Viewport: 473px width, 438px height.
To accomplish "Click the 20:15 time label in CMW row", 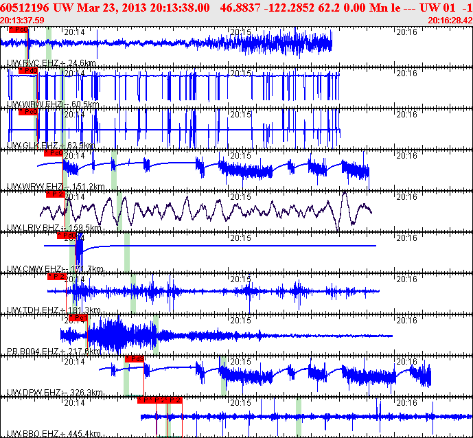I will coord(241,238).
